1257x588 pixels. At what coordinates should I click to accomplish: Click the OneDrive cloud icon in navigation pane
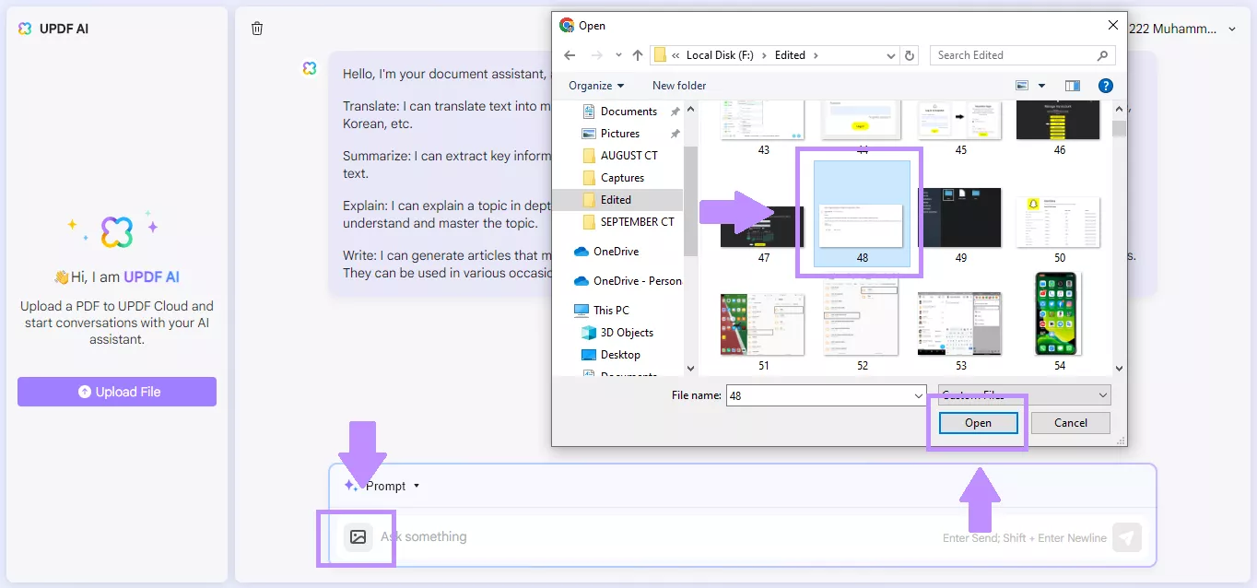[582, 252]
